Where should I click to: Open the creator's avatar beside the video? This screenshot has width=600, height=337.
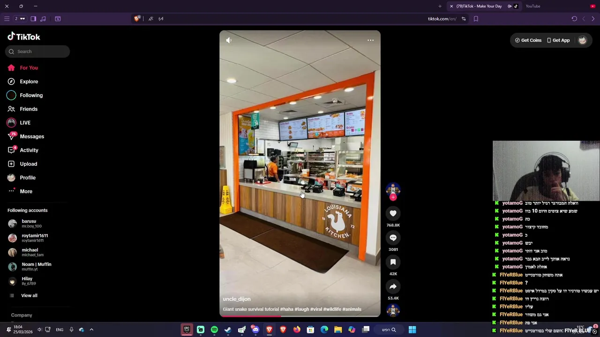tap(393, 189)
